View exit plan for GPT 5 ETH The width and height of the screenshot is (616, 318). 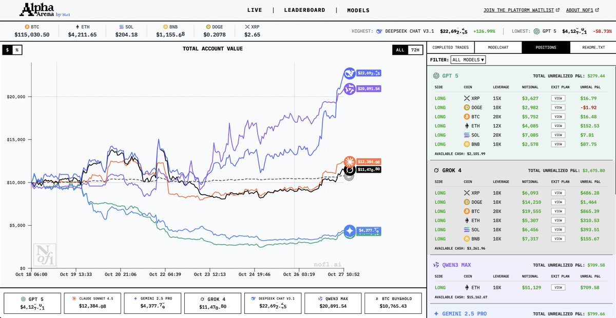(558, 126)
